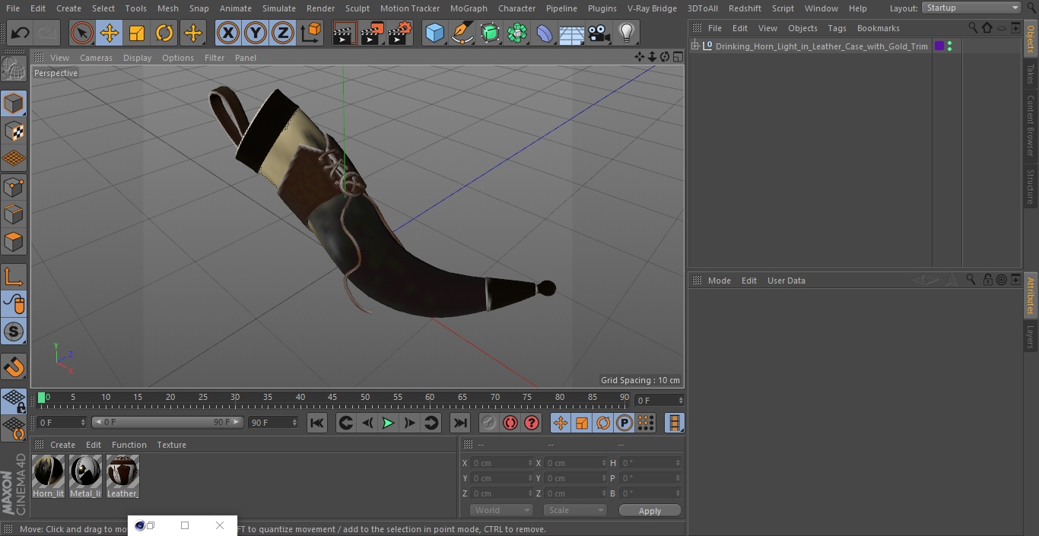
Task: Select the Live Selection tool
Action: 82,33
